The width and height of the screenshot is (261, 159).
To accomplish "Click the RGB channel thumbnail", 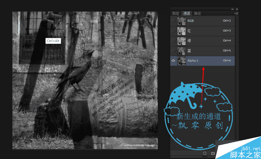I will tap(181, 21).
